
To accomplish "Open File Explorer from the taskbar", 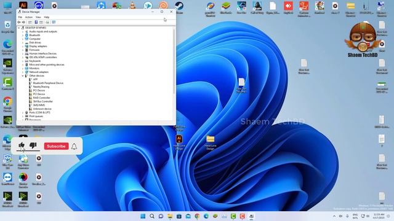I will click(170, 216).
